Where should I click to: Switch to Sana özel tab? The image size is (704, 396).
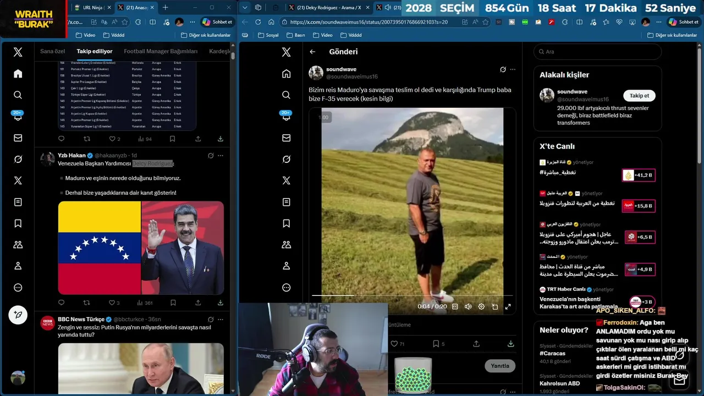53,51
